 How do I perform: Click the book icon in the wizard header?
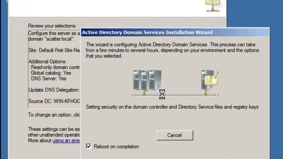pyautogui.click(x=213, y=6)
